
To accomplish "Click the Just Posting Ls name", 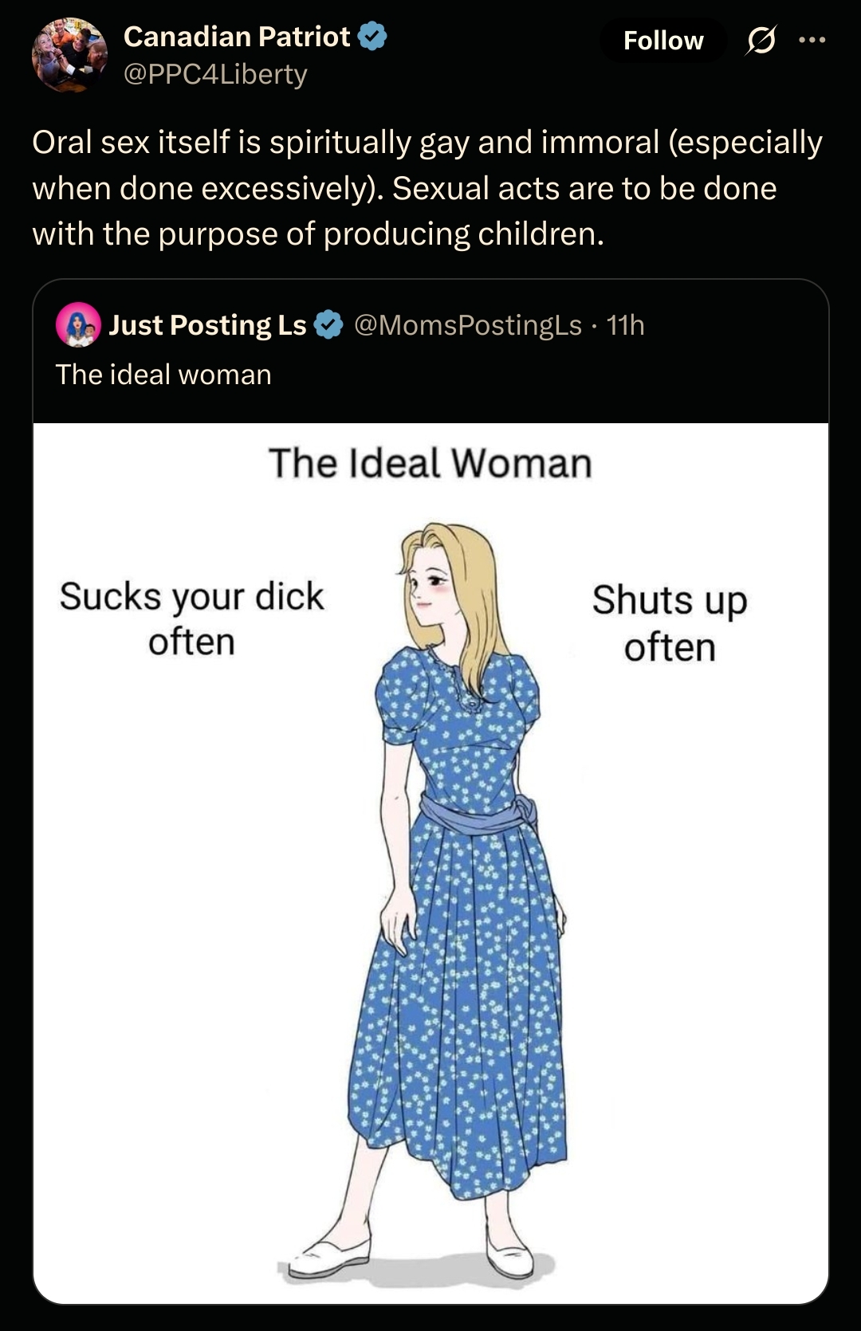I will [207, 325].
